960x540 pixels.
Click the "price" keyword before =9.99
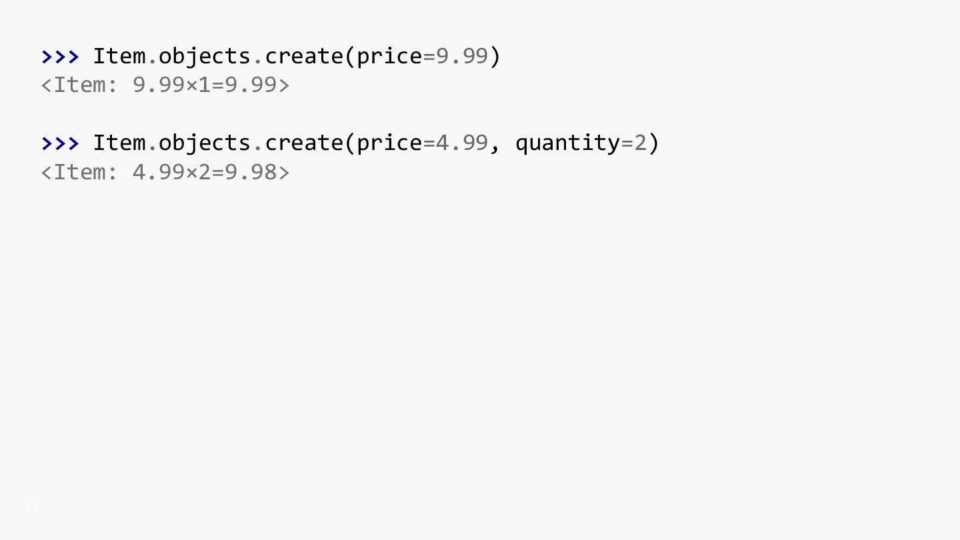coord(389,57)
